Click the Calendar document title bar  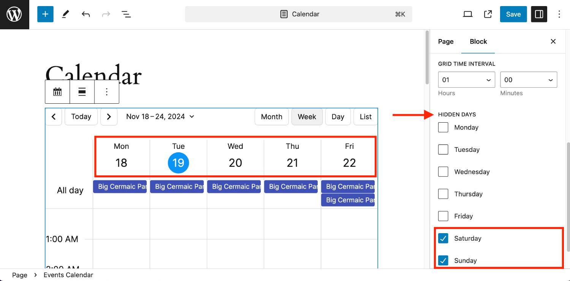pos(298,14)
